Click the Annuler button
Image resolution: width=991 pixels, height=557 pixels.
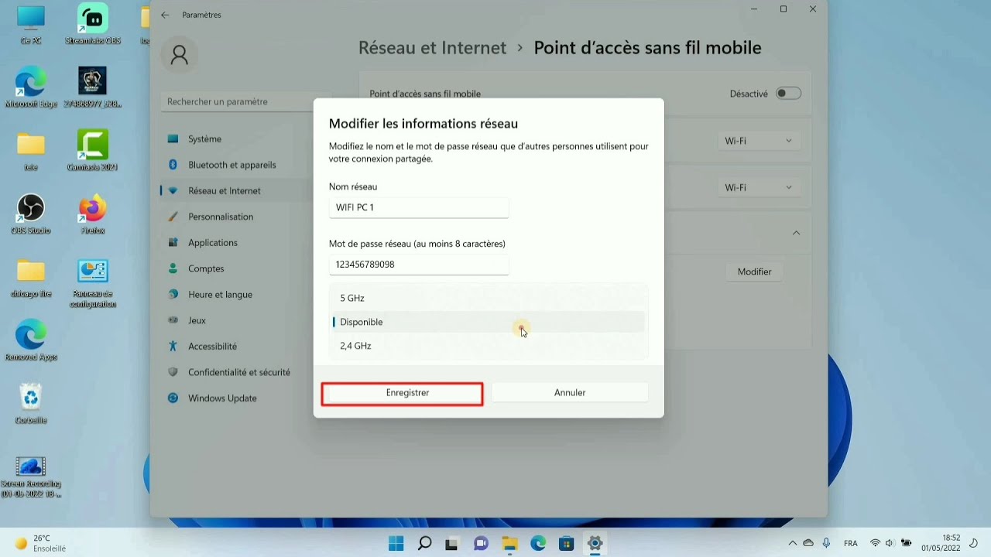click(x=570, y=393)
